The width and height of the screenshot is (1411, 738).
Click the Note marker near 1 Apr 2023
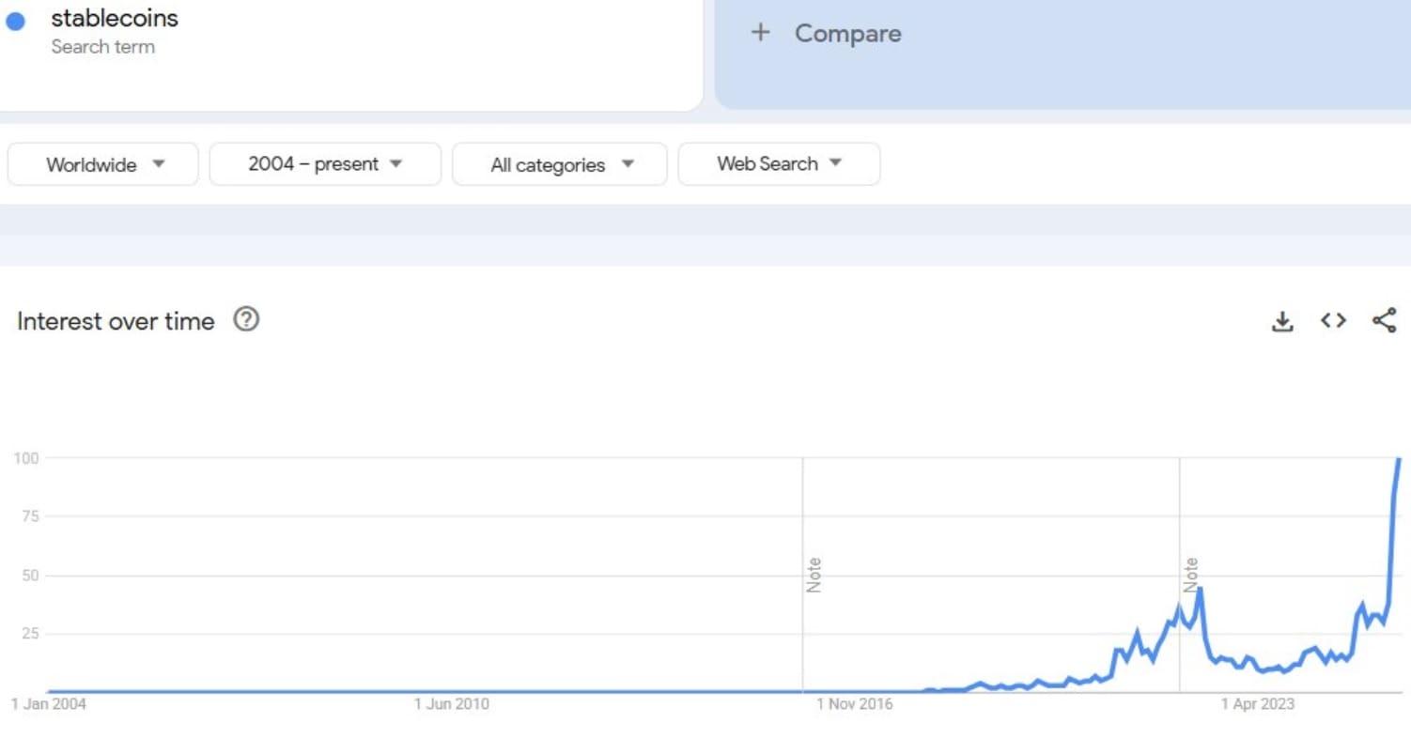[1191, 574]
